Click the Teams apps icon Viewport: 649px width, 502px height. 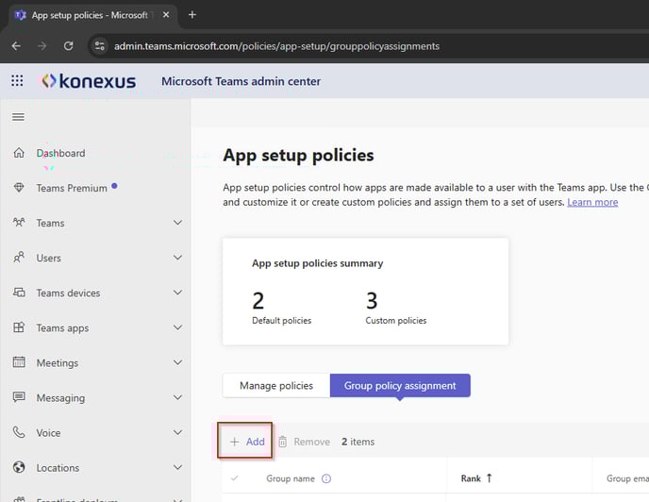click(x=19, y=327)
